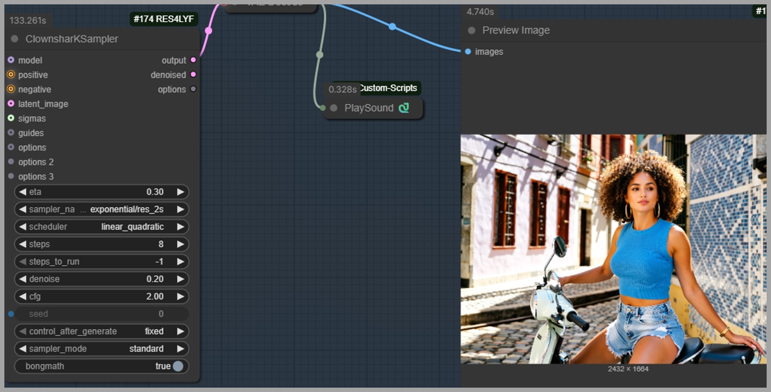The image size is (771, 392).
Task: Collapse the ClownsharKSampler node via its dot
Action: click(x=15, y=39)
